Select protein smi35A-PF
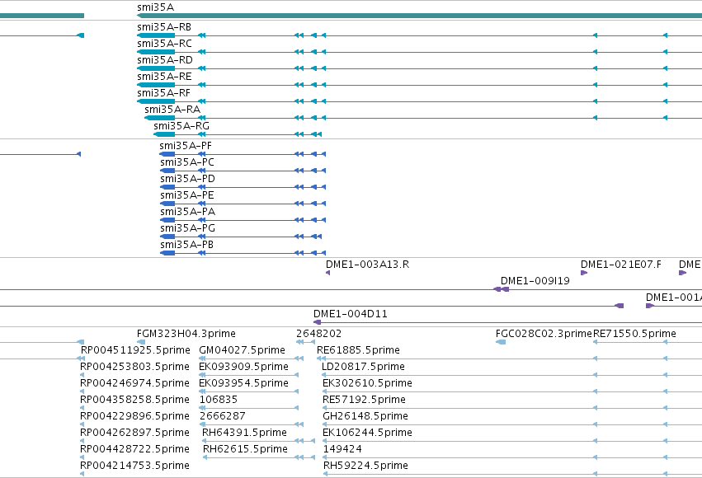Image resolution: width=702 pixels, height=478 pixels. coord(186,146)
